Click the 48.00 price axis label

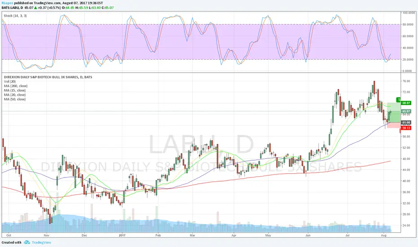[x=406, y=159]
